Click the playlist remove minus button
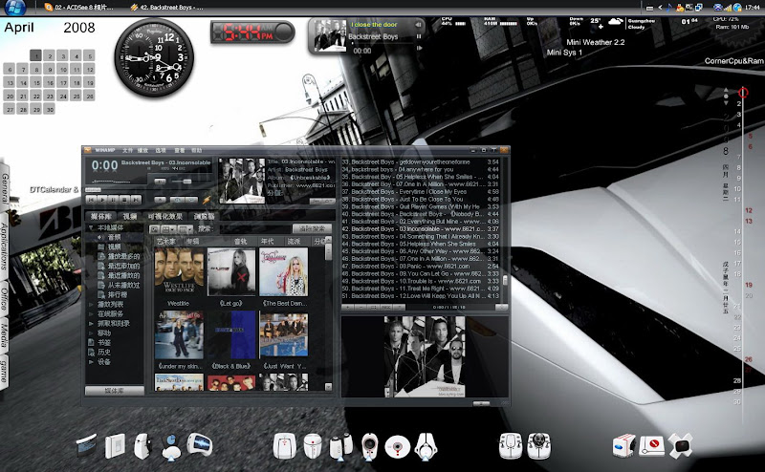765x472 pixels. [361, 308]
